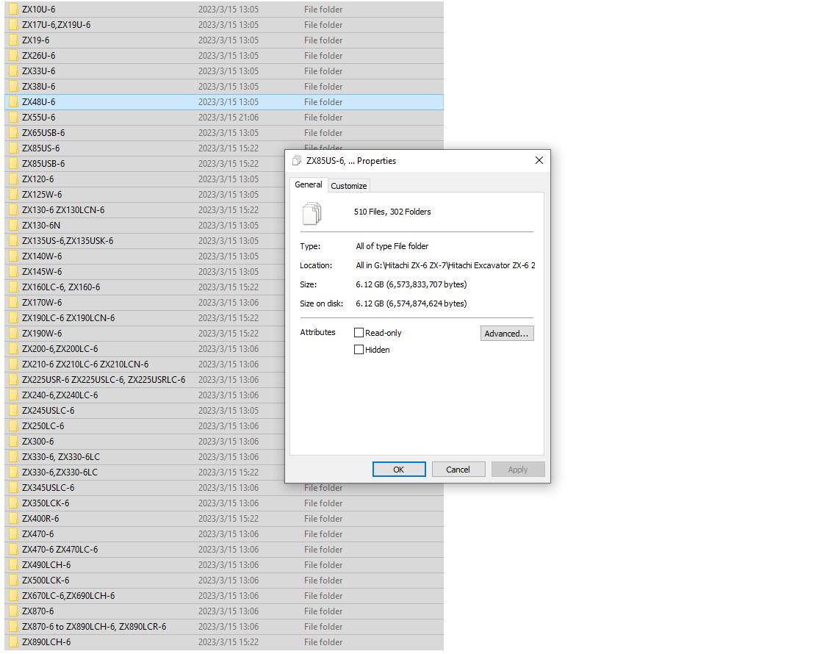Select the ZX125W-6 folder icon

pos(13,195)
